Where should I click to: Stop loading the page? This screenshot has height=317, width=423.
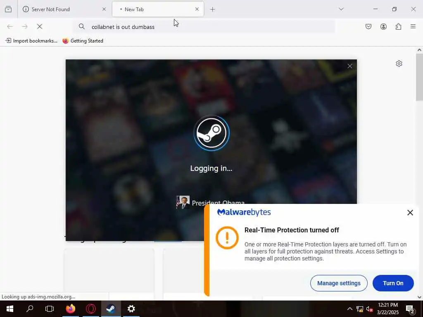pos(40,26)
